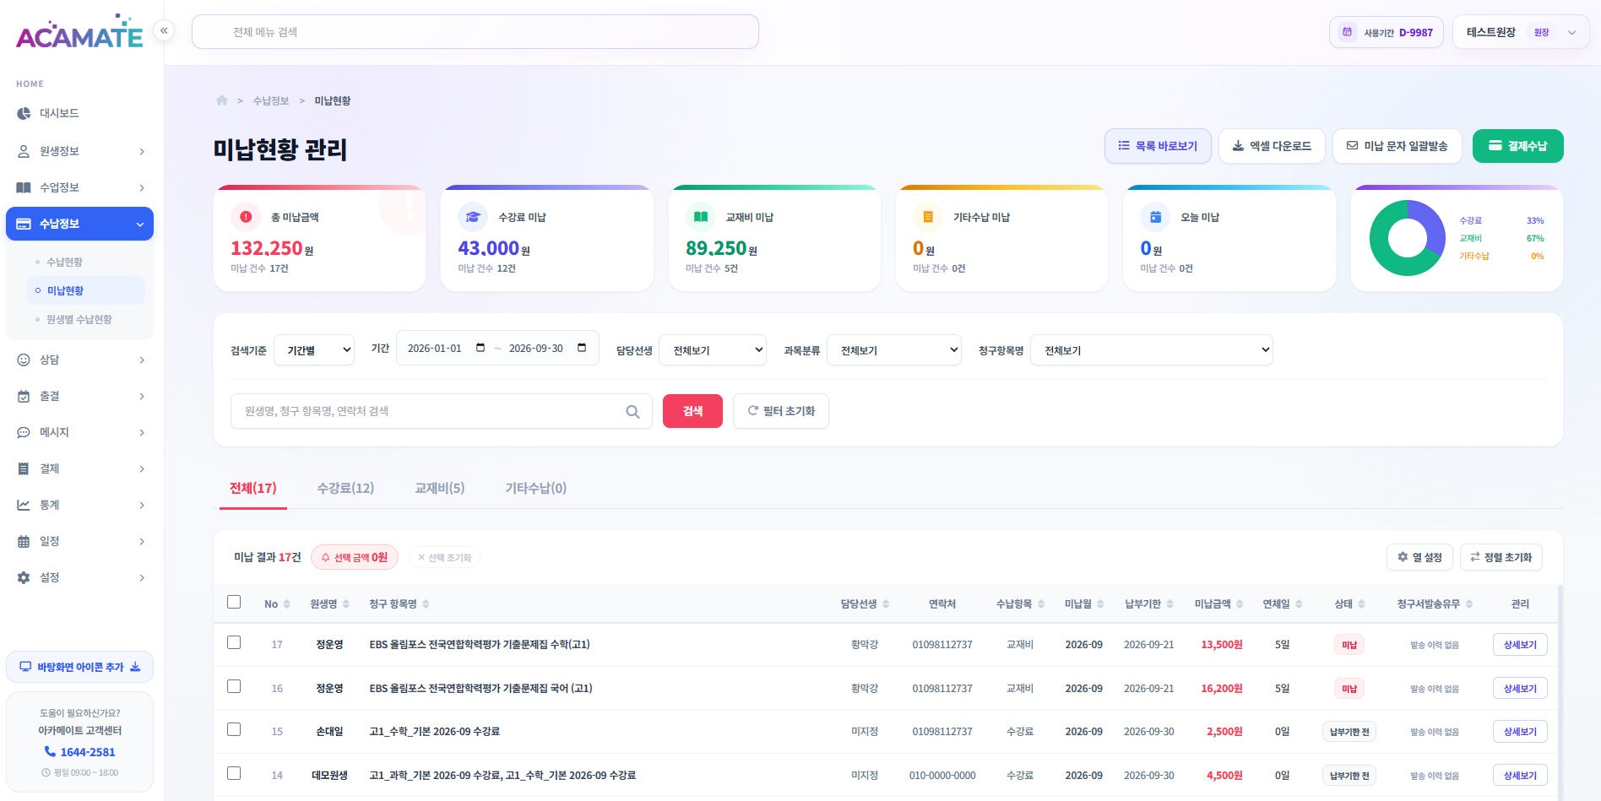Open 상세보기 for row No 17
This screenshot has width=1601, height=801.
(x=1520, y=645)
